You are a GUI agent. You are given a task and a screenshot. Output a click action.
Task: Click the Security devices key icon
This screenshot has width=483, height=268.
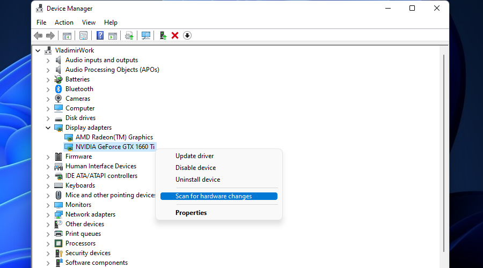58,253
